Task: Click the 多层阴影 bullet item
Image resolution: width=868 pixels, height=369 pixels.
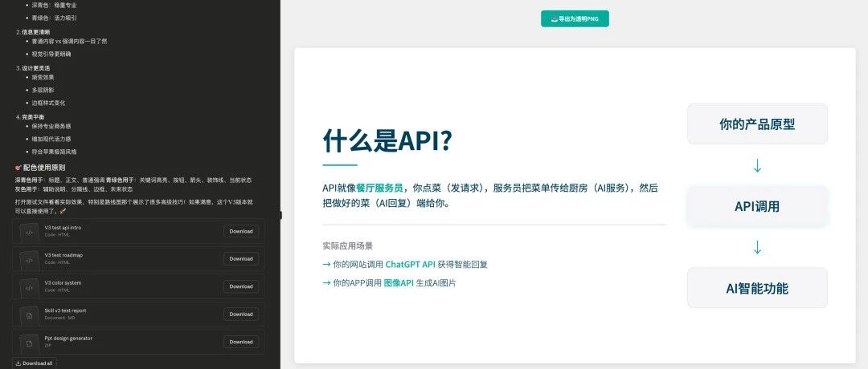Action: click(43, 90)
